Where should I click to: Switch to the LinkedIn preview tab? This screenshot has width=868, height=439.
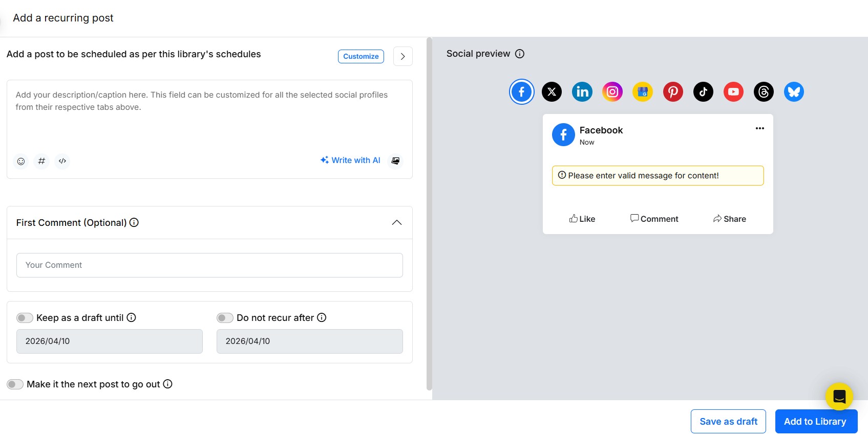pyautogui.click(x=582, y=91)
